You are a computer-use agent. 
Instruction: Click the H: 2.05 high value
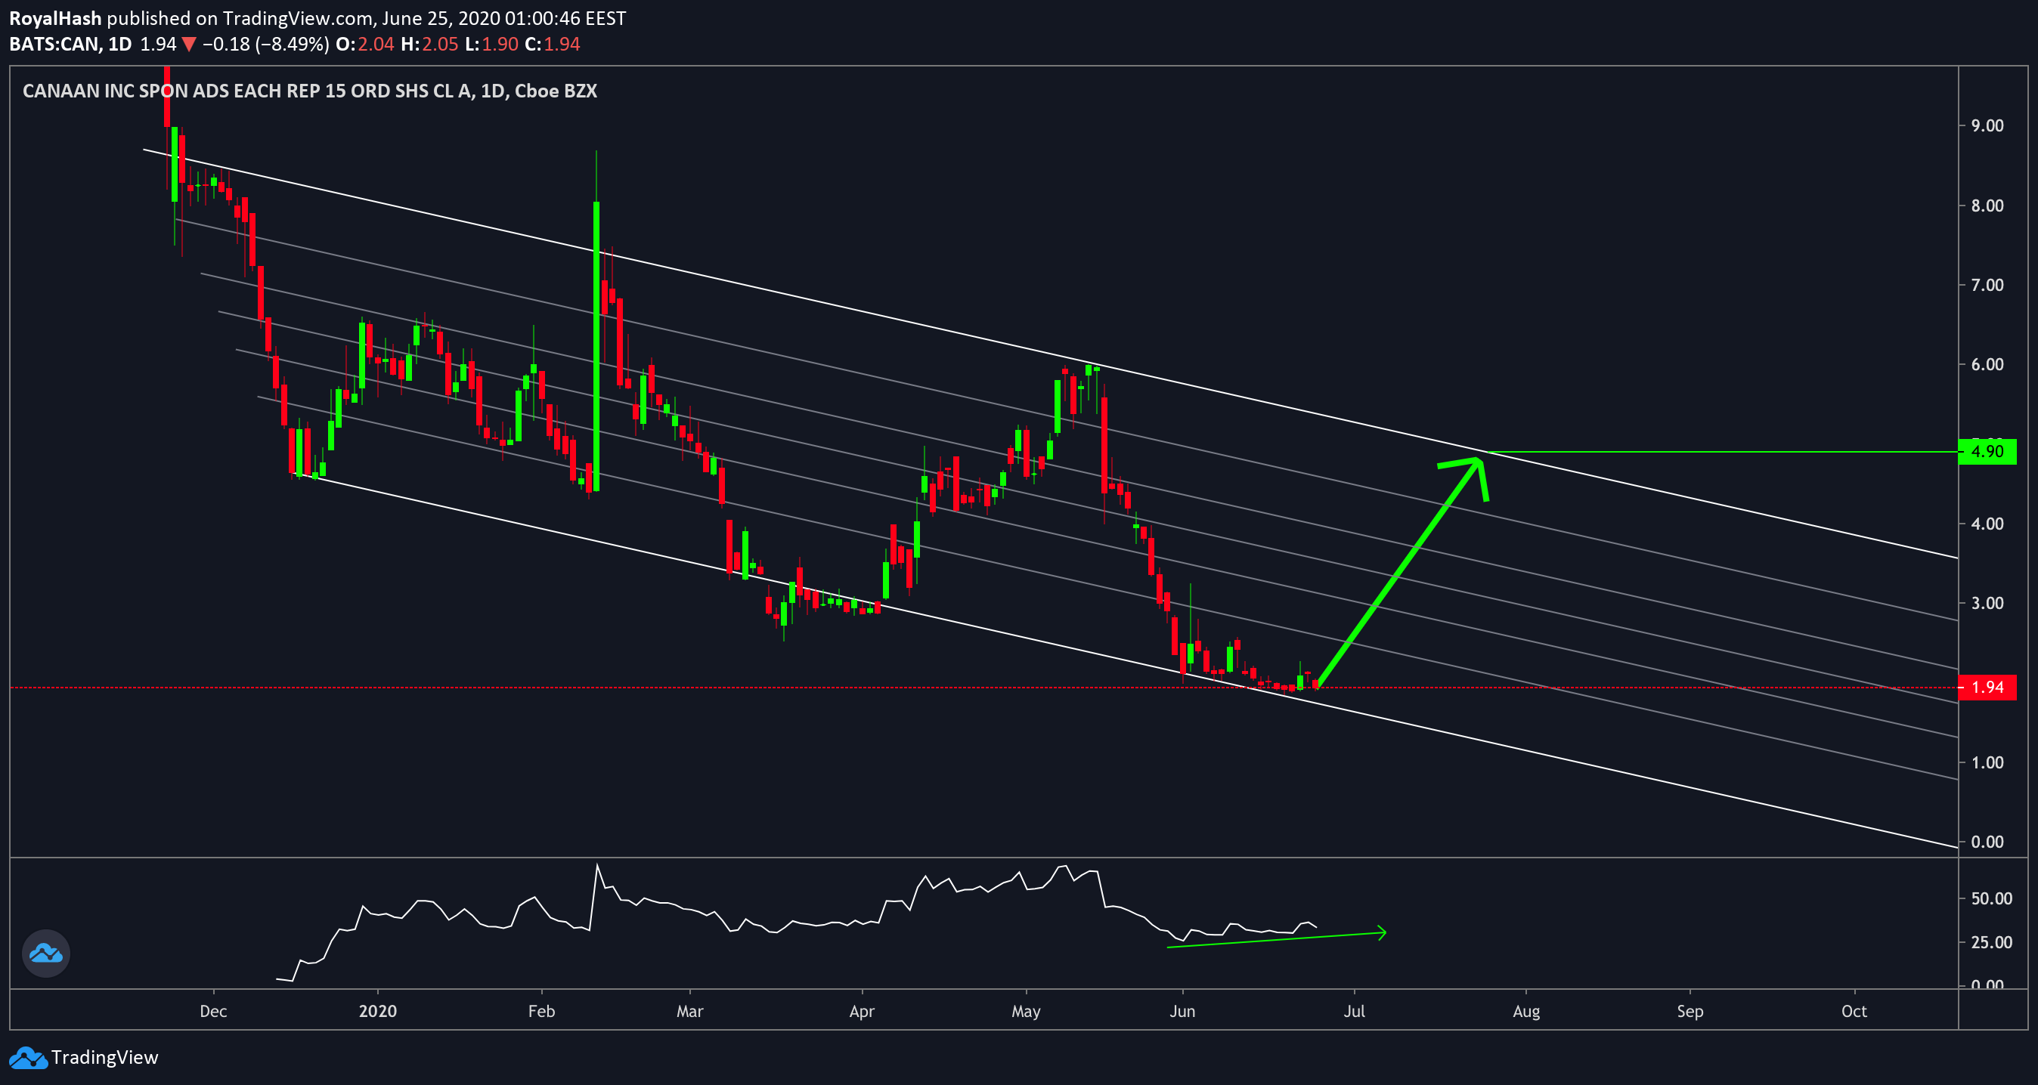click(x=429, y=45)
